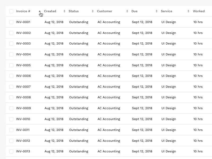Select the INV-0011 row checkbox
212x159 pixels.
pos(11,130)
